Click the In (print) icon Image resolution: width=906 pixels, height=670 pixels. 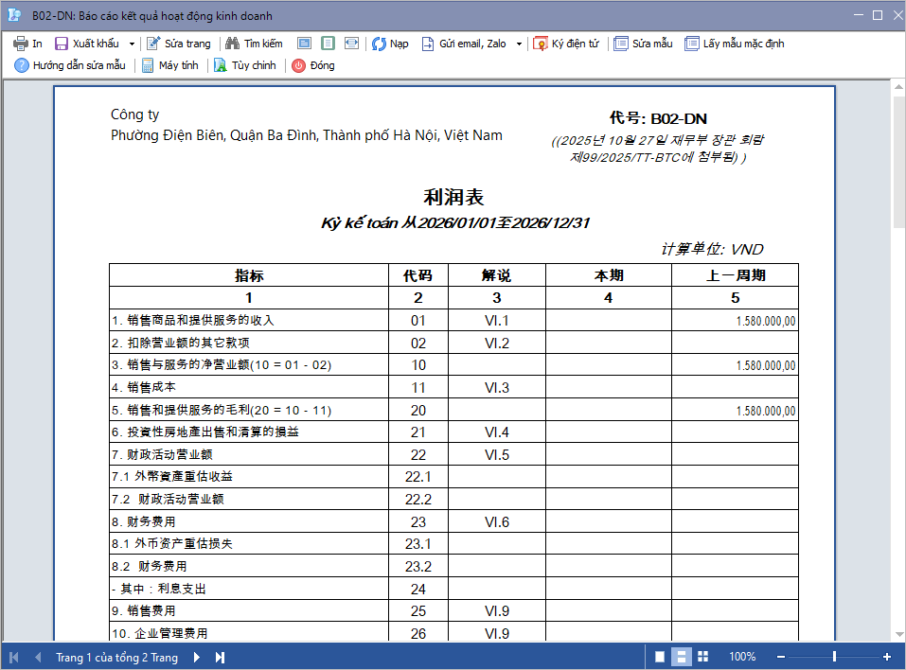tap(20, 44)
